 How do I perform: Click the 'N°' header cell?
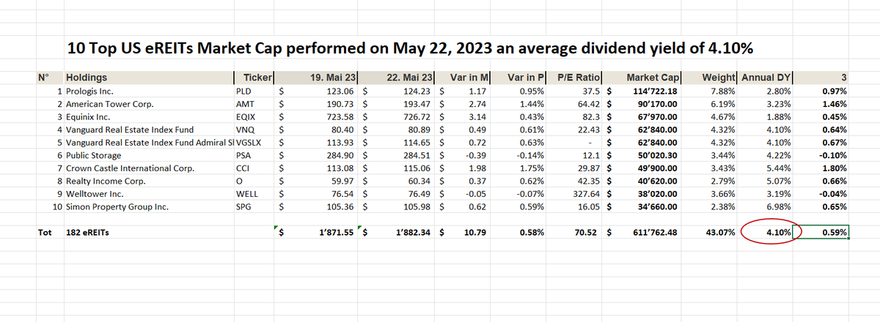pyautogui.click(x=50, y=77)
